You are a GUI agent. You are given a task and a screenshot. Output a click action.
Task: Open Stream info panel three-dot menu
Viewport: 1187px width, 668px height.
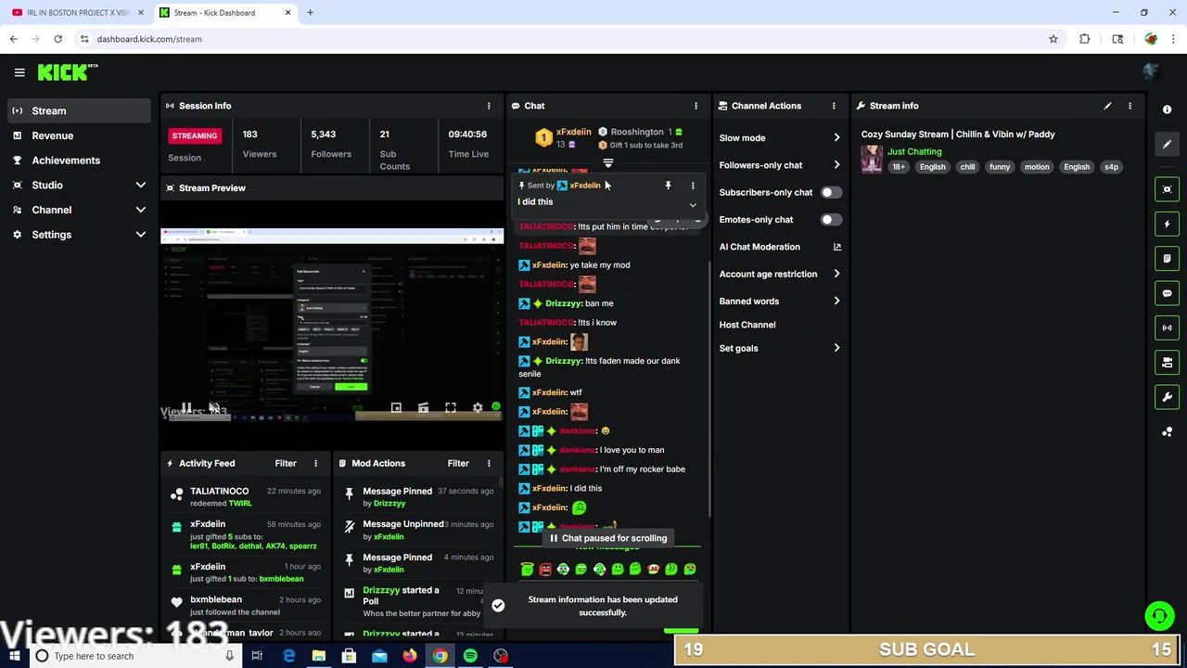1130,106
